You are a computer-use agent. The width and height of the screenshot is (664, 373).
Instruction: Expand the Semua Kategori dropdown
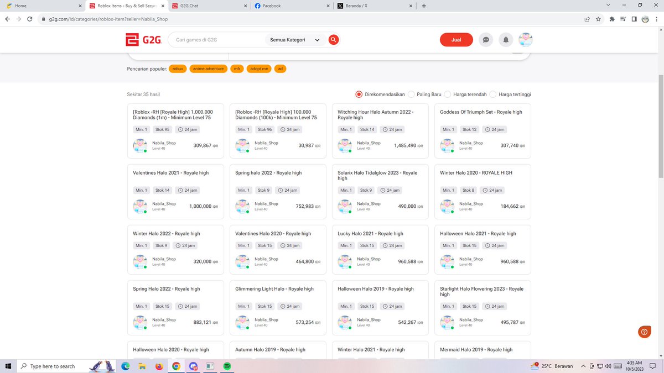coord(295,40)
